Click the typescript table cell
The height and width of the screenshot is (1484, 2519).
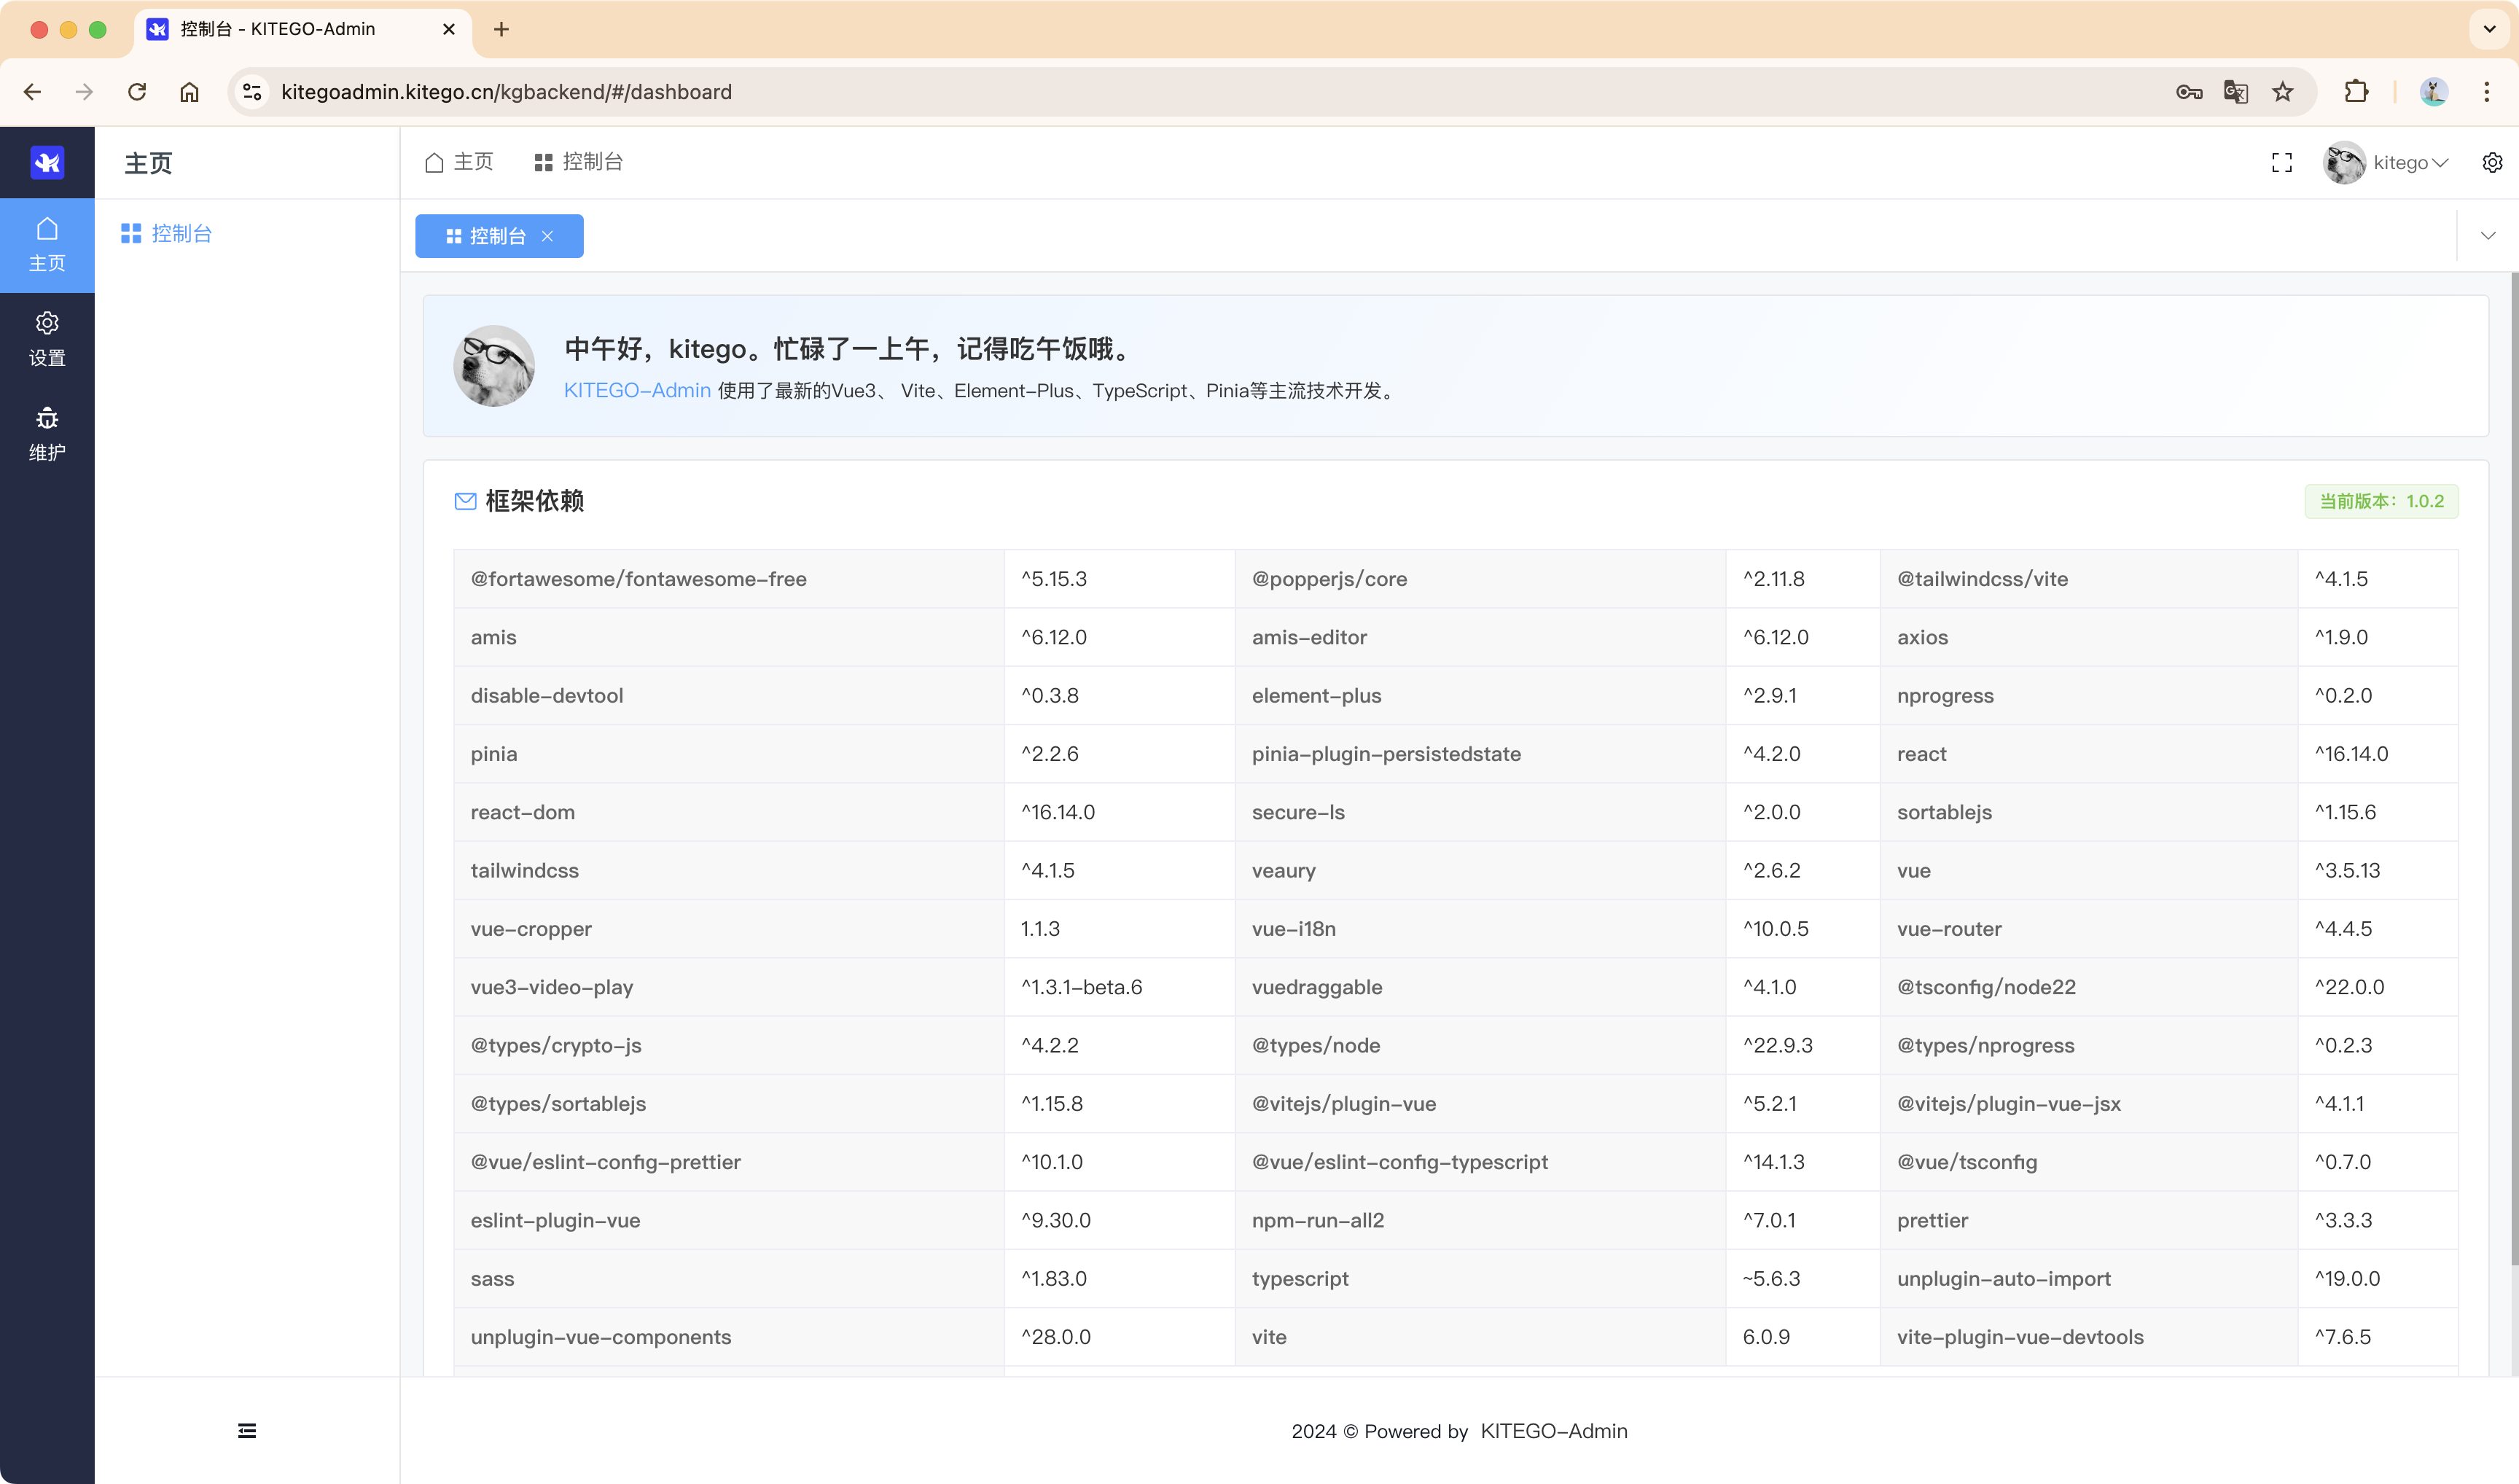pos(1480,1278)
